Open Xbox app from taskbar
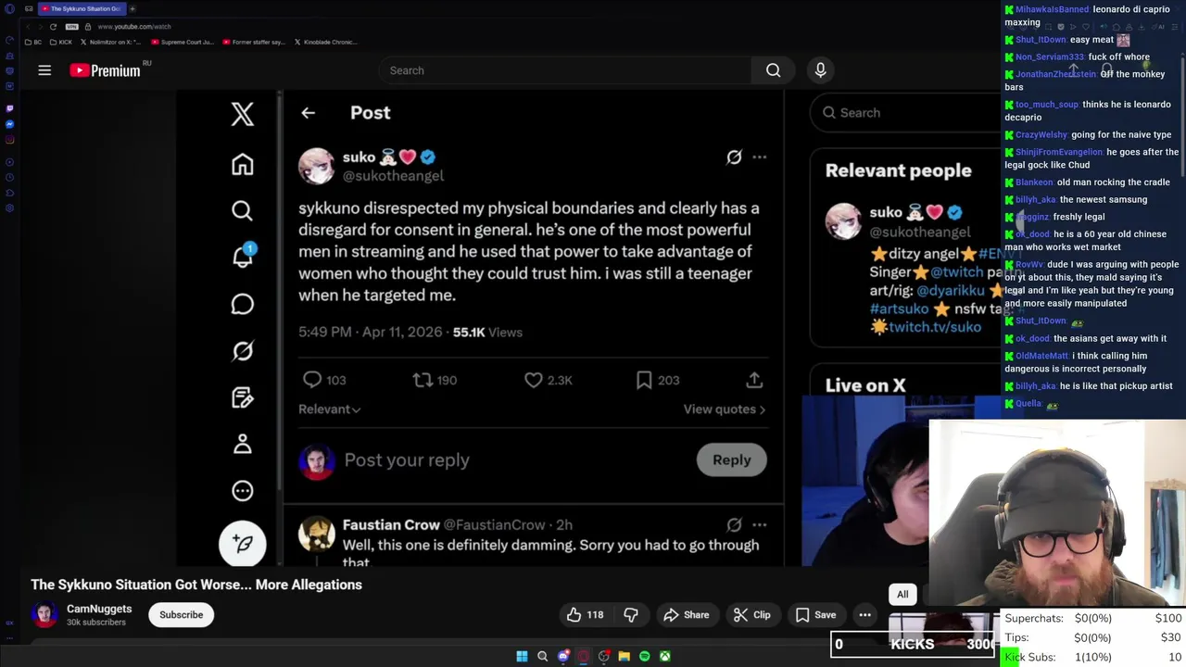The image size is (1186, 667). tap(664, 656)
